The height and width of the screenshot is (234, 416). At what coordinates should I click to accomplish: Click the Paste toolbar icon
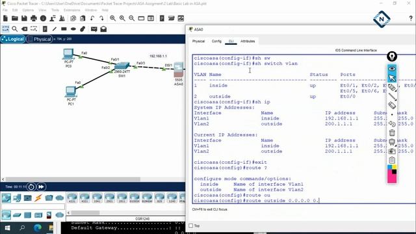click(83, 18)
